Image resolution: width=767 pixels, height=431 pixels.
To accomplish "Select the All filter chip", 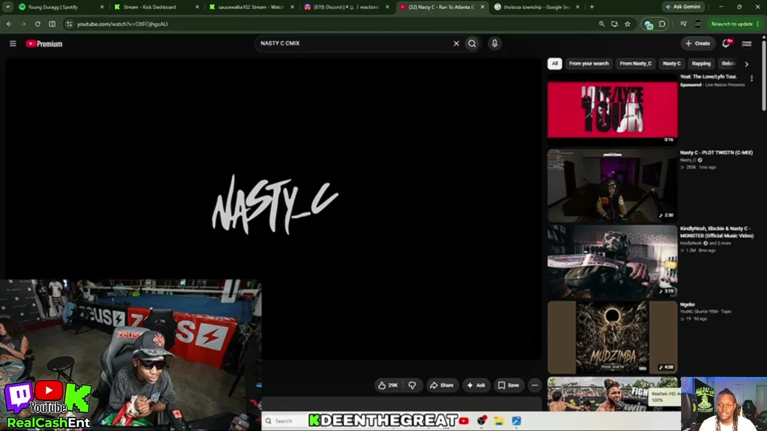I will pos(554,63).
